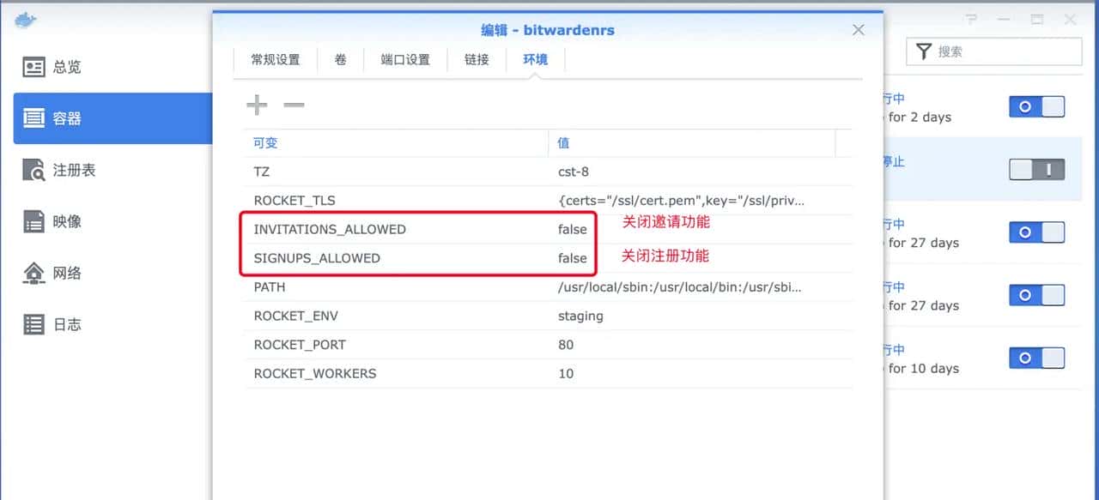Add a new environment variable with plus button
Viewport: 1099px width, 500px height.
click(256, 105)
